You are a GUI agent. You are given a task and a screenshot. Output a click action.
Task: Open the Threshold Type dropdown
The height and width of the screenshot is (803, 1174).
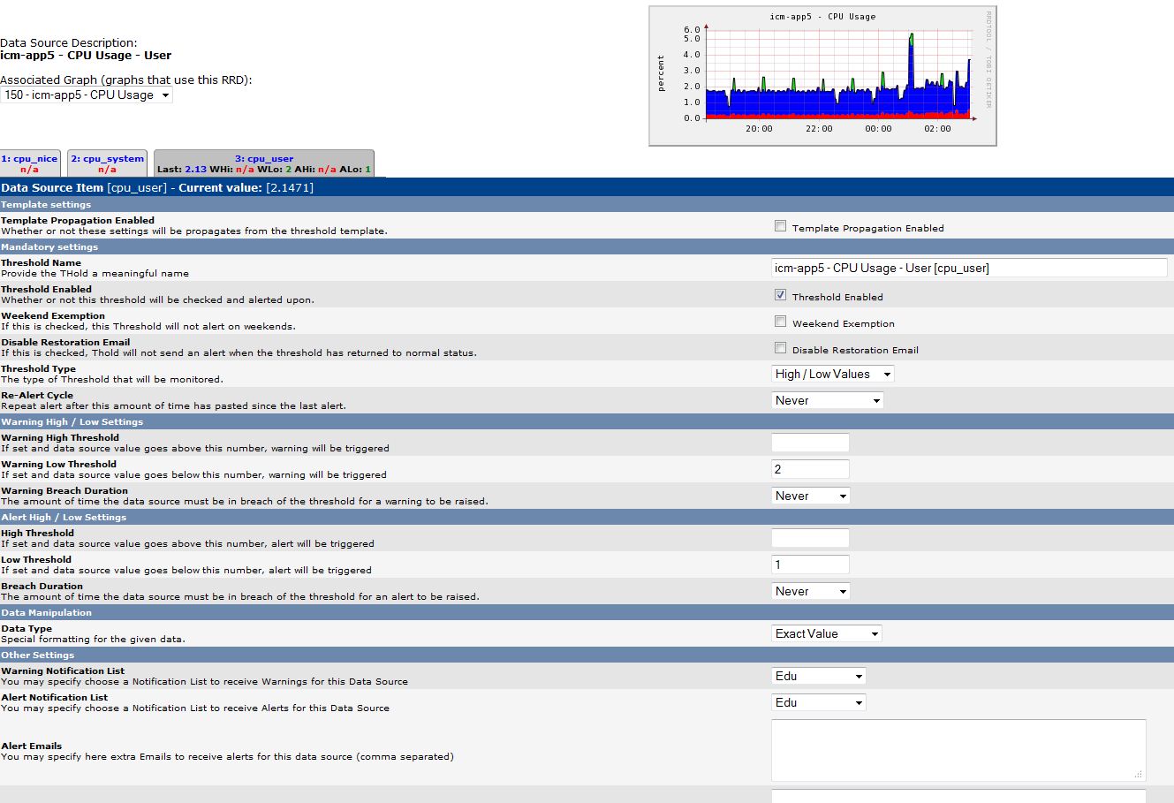(x=833, y=375)
